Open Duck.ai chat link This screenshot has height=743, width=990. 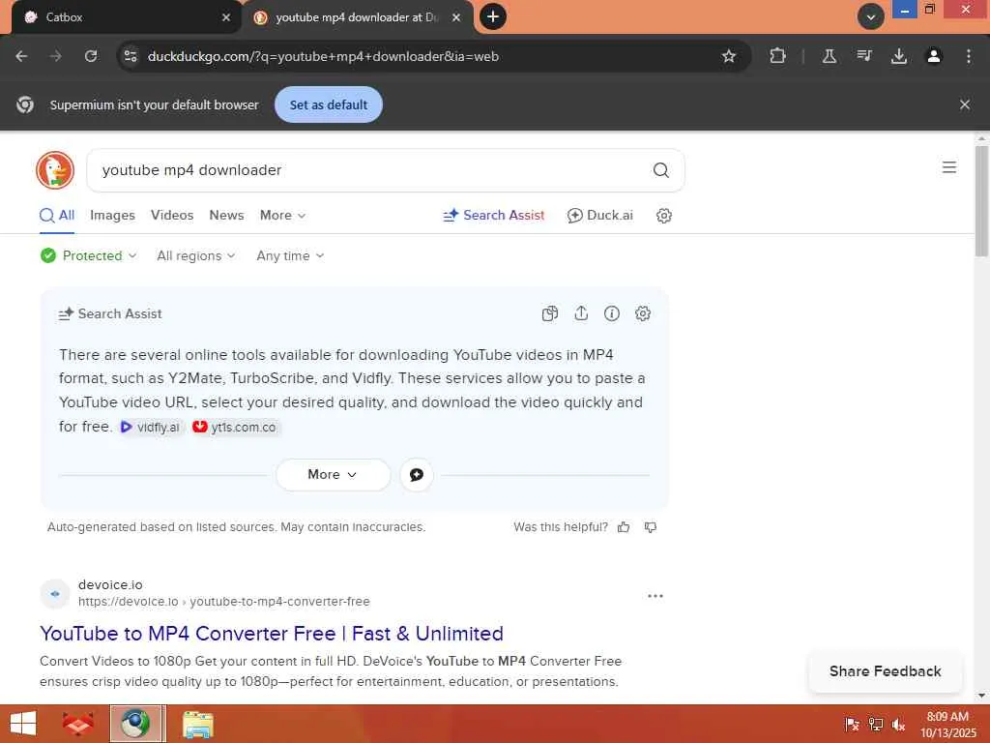point(599,216)
